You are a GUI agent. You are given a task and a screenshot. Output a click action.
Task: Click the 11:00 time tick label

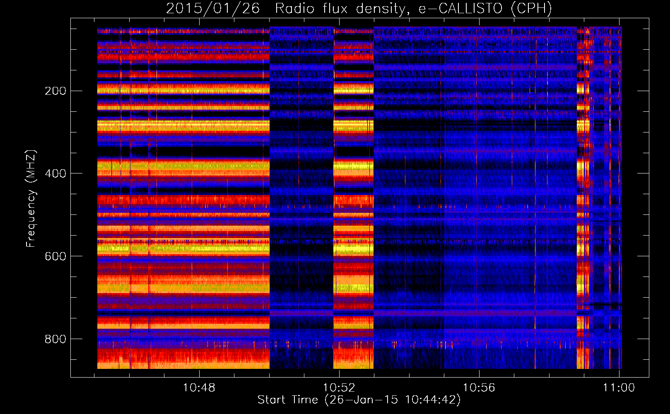[619, 388]
